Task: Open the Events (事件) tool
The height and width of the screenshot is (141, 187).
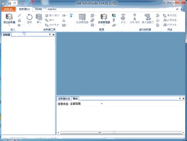Action: click(x=50, y=20)
